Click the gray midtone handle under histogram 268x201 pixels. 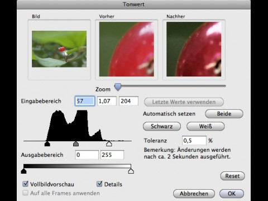click(76, 144)
